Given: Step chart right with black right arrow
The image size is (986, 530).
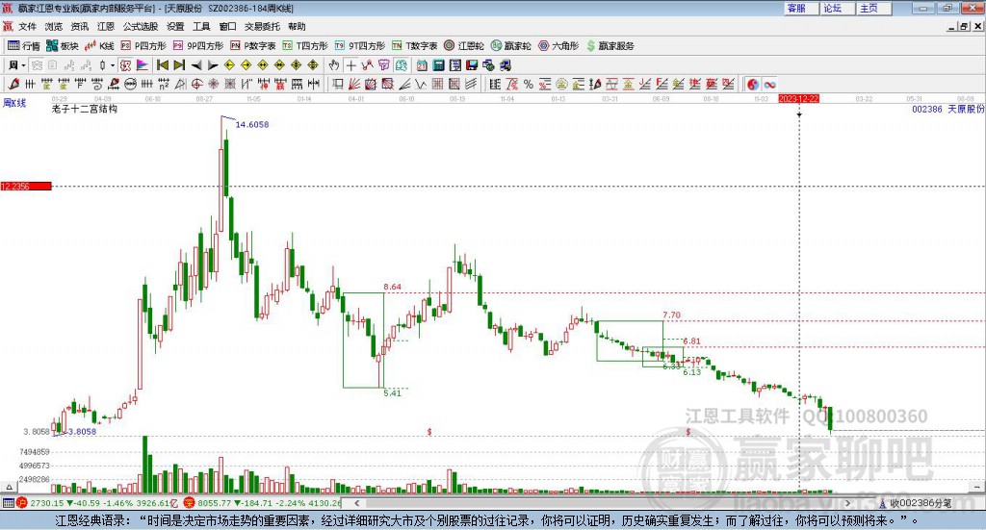Looking at the screenshot, I should pos(213,65).
